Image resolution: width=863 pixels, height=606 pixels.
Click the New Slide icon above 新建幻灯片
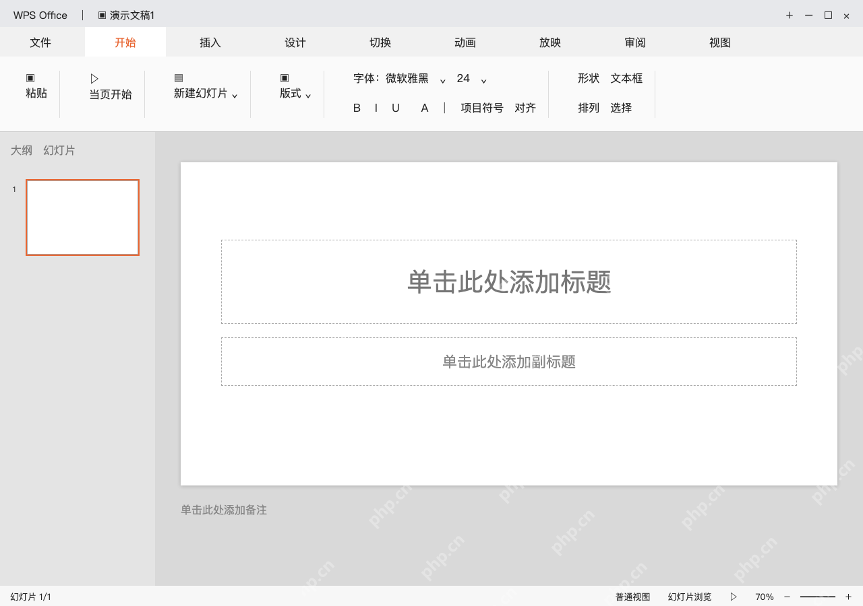click(x=179, y=78)
